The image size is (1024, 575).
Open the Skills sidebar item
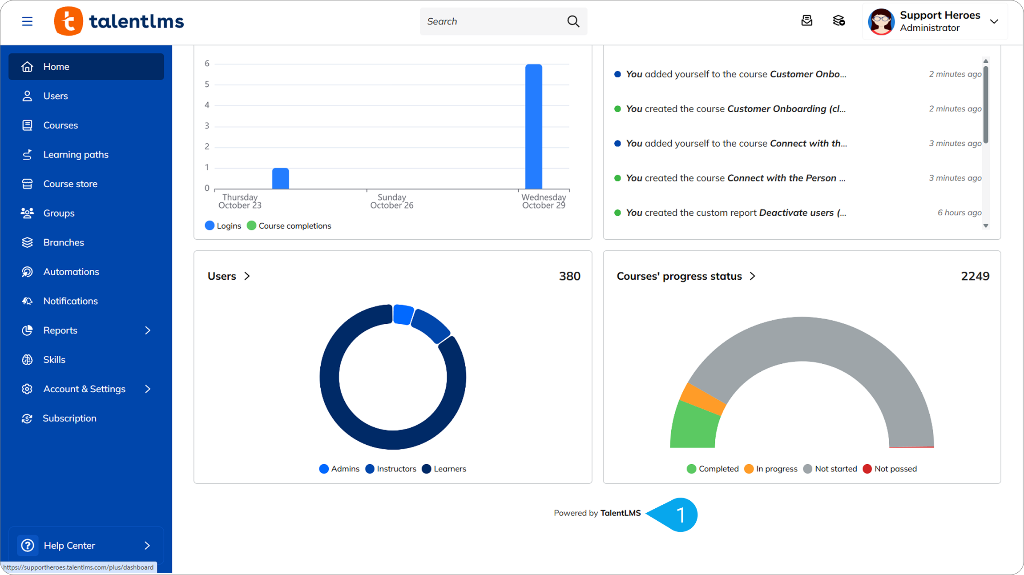(54, 359)
